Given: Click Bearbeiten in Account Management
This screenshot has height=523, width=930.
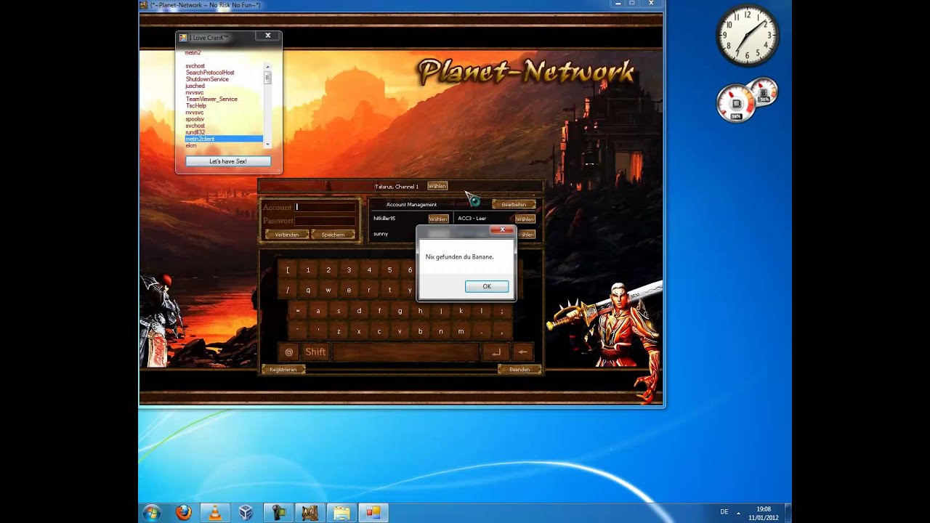Looking at the screenshot, I should pyautogui.click(x=514, y=205).
